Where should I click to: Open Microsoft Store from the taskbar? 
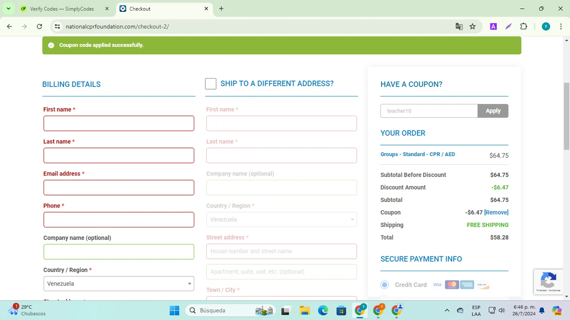click(341, 311)
